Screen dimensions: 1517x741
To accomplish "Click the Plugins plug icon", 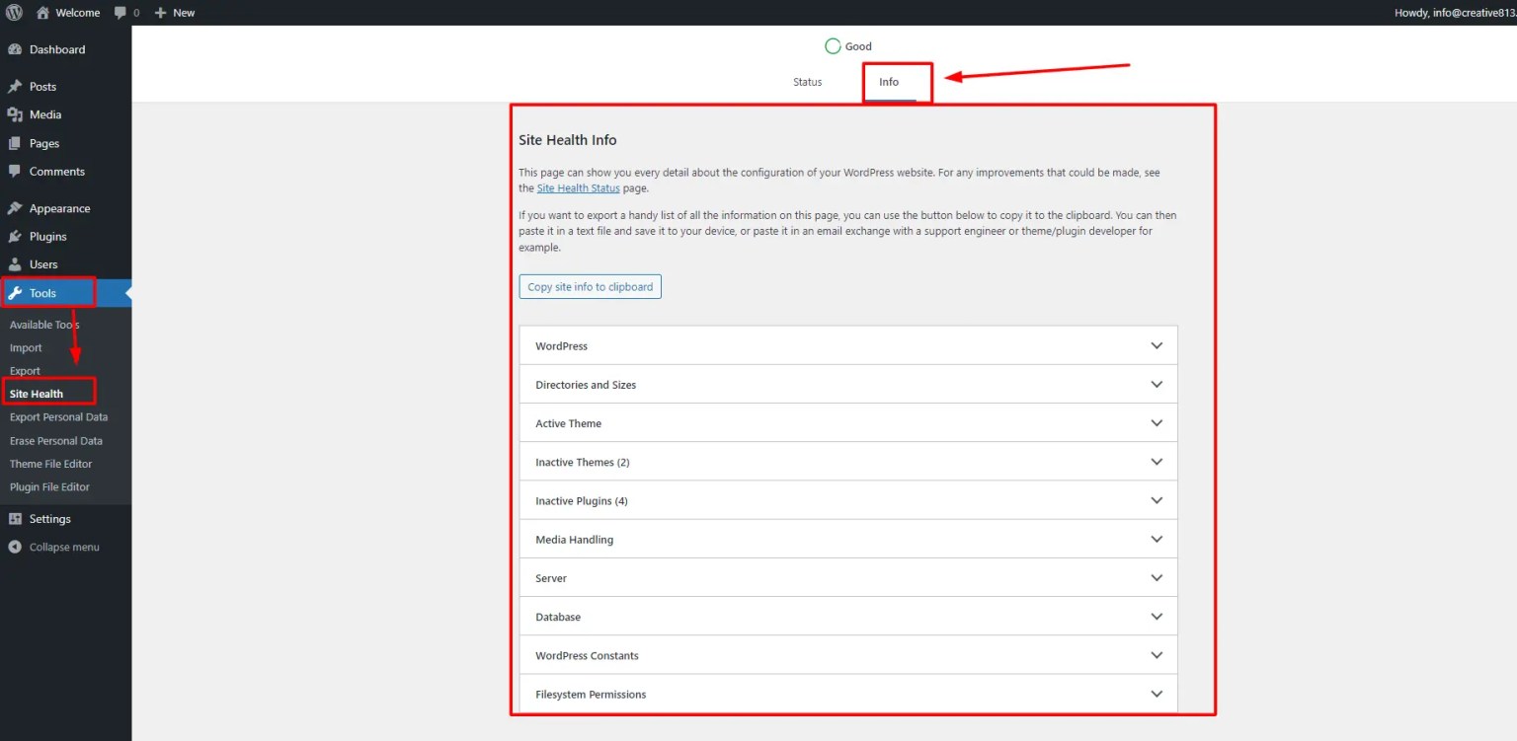I will 15,237.
